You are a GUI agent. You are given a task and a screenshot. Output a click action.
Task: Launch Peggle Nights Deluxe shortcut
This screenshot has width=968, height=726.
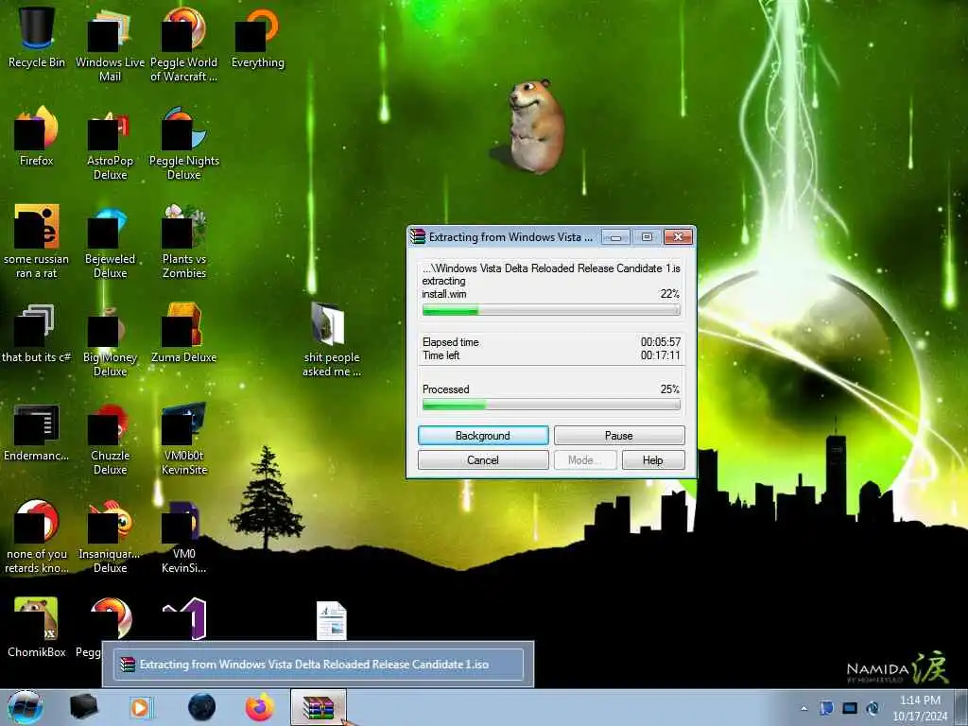pos(184,144)
